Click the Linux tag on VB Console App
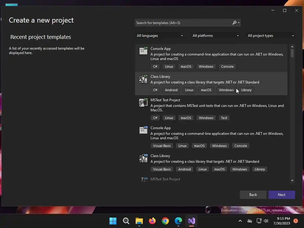Image resolution: width=304 pixels, height=228 pixels. (183, 146)
